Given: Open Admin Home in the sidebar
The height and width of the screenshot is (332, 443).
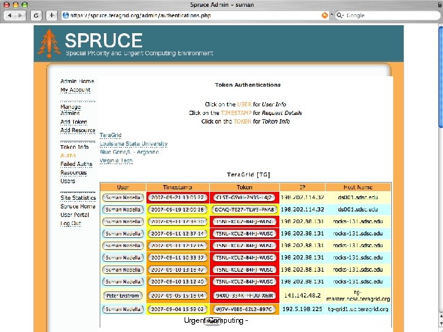Looking at the screenshot, I should tap(77, 81).
